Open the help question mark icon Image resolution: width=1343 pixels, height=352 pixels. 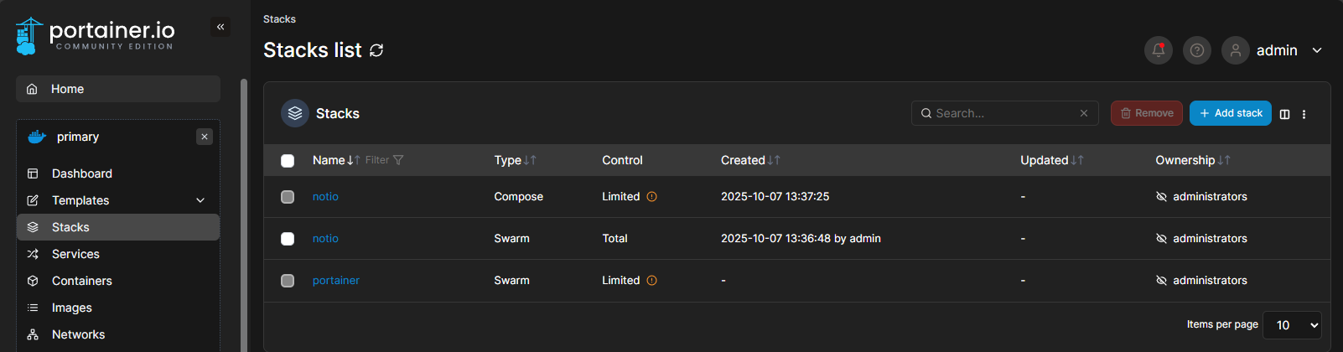pos(1197,50)
